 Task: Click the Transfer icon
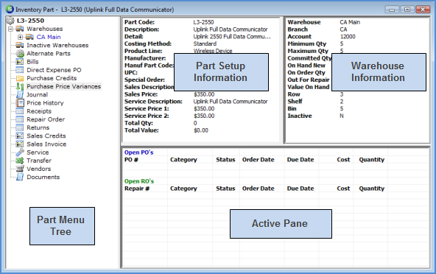[x=19, y=161]
